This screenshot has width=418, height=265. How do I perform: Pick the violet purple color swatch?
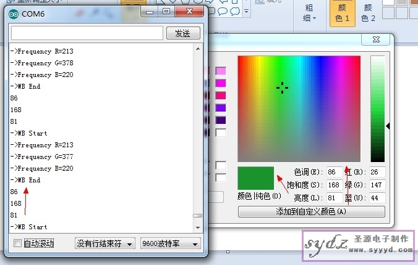221,108
